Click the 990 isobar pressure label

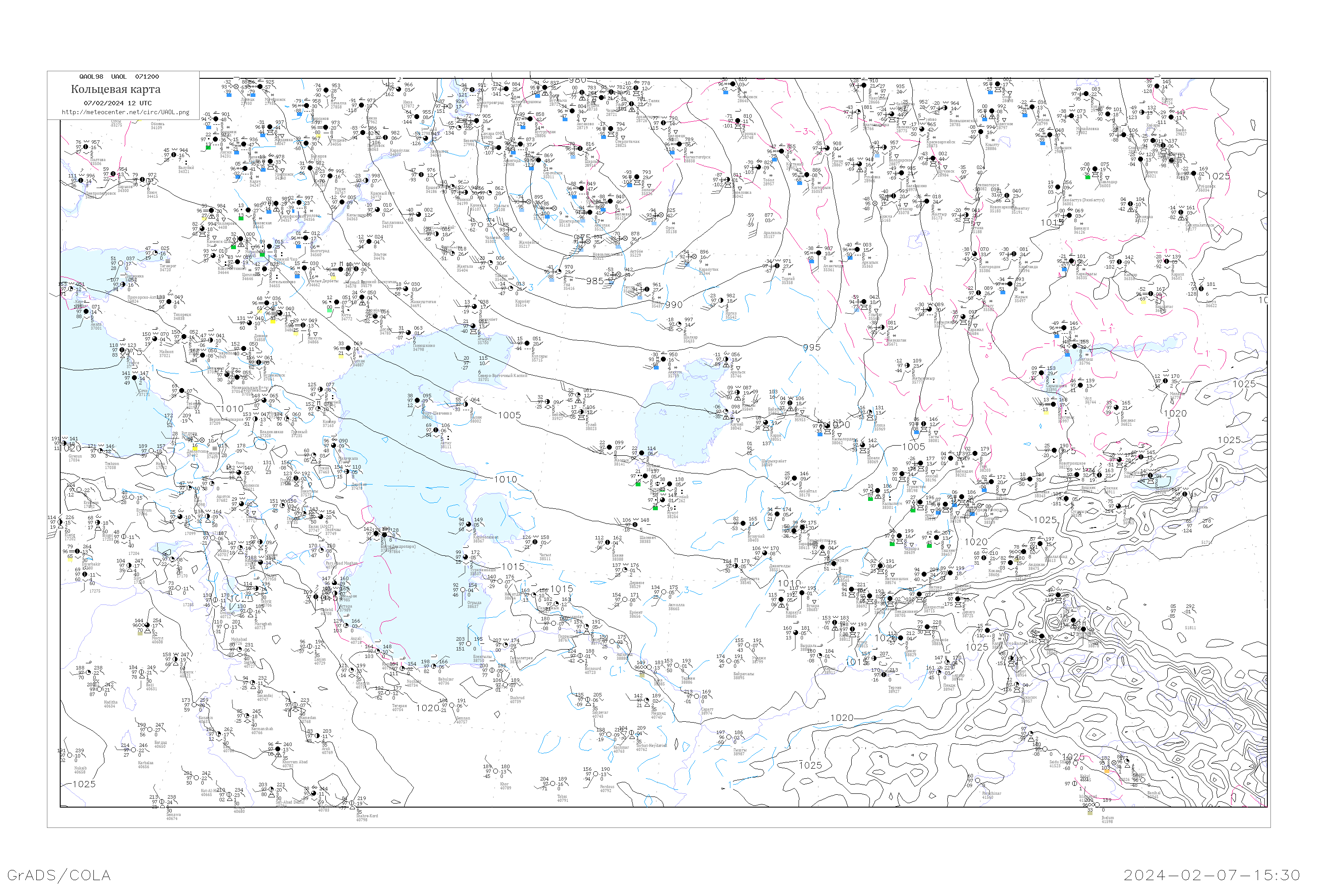pos(674,305)
